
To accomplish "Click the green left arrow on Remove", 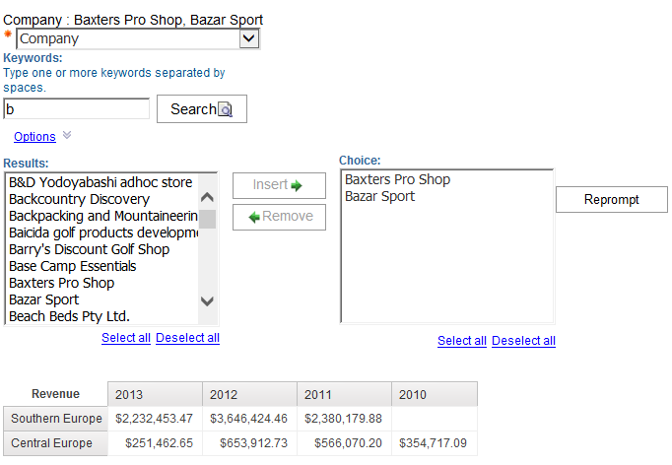I will [254, 218].
